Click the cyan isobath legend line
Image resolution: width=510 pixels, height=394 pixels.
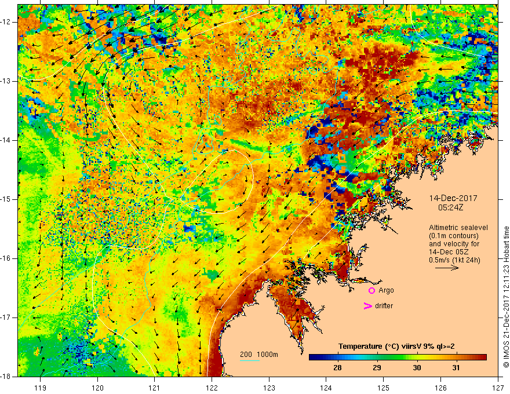[x=250, y=361]
